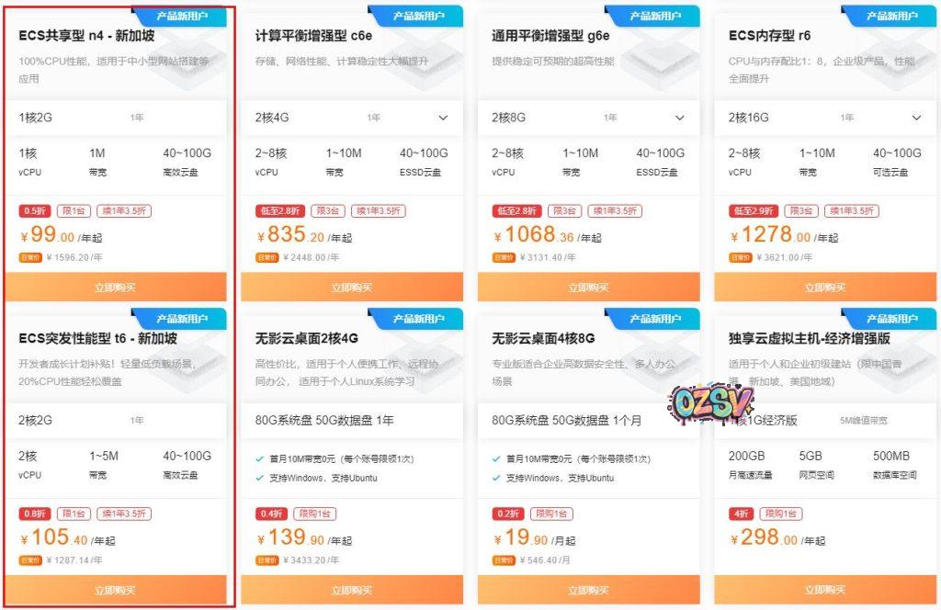Expand the 2核16G spec dropdown on r6
The image size is (941, 610).
[916, 118]
